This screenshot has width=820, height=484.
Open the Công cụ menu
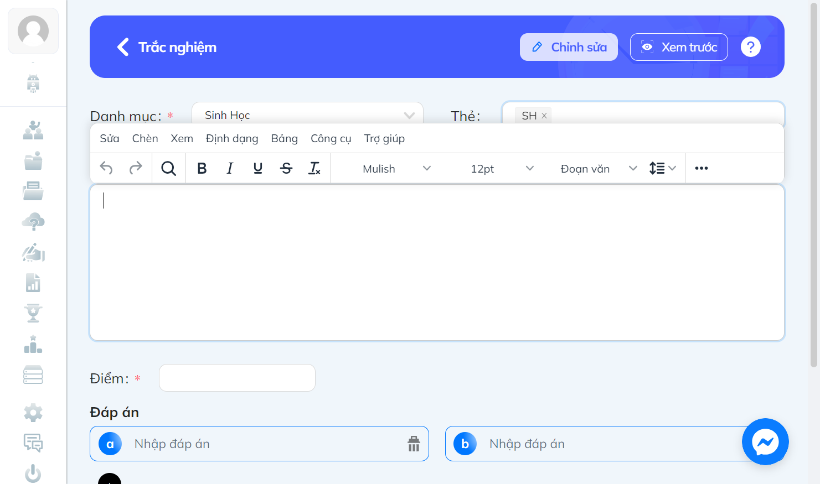(331, 138)
